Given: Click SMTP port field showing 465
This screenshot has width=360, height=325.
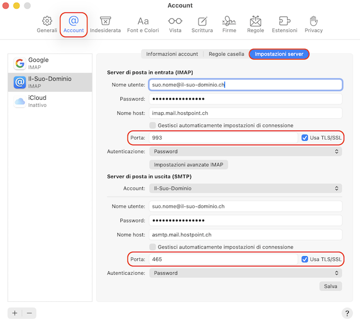Looking at the screenshot, I should pyautogui.click(x=223, y=259).
